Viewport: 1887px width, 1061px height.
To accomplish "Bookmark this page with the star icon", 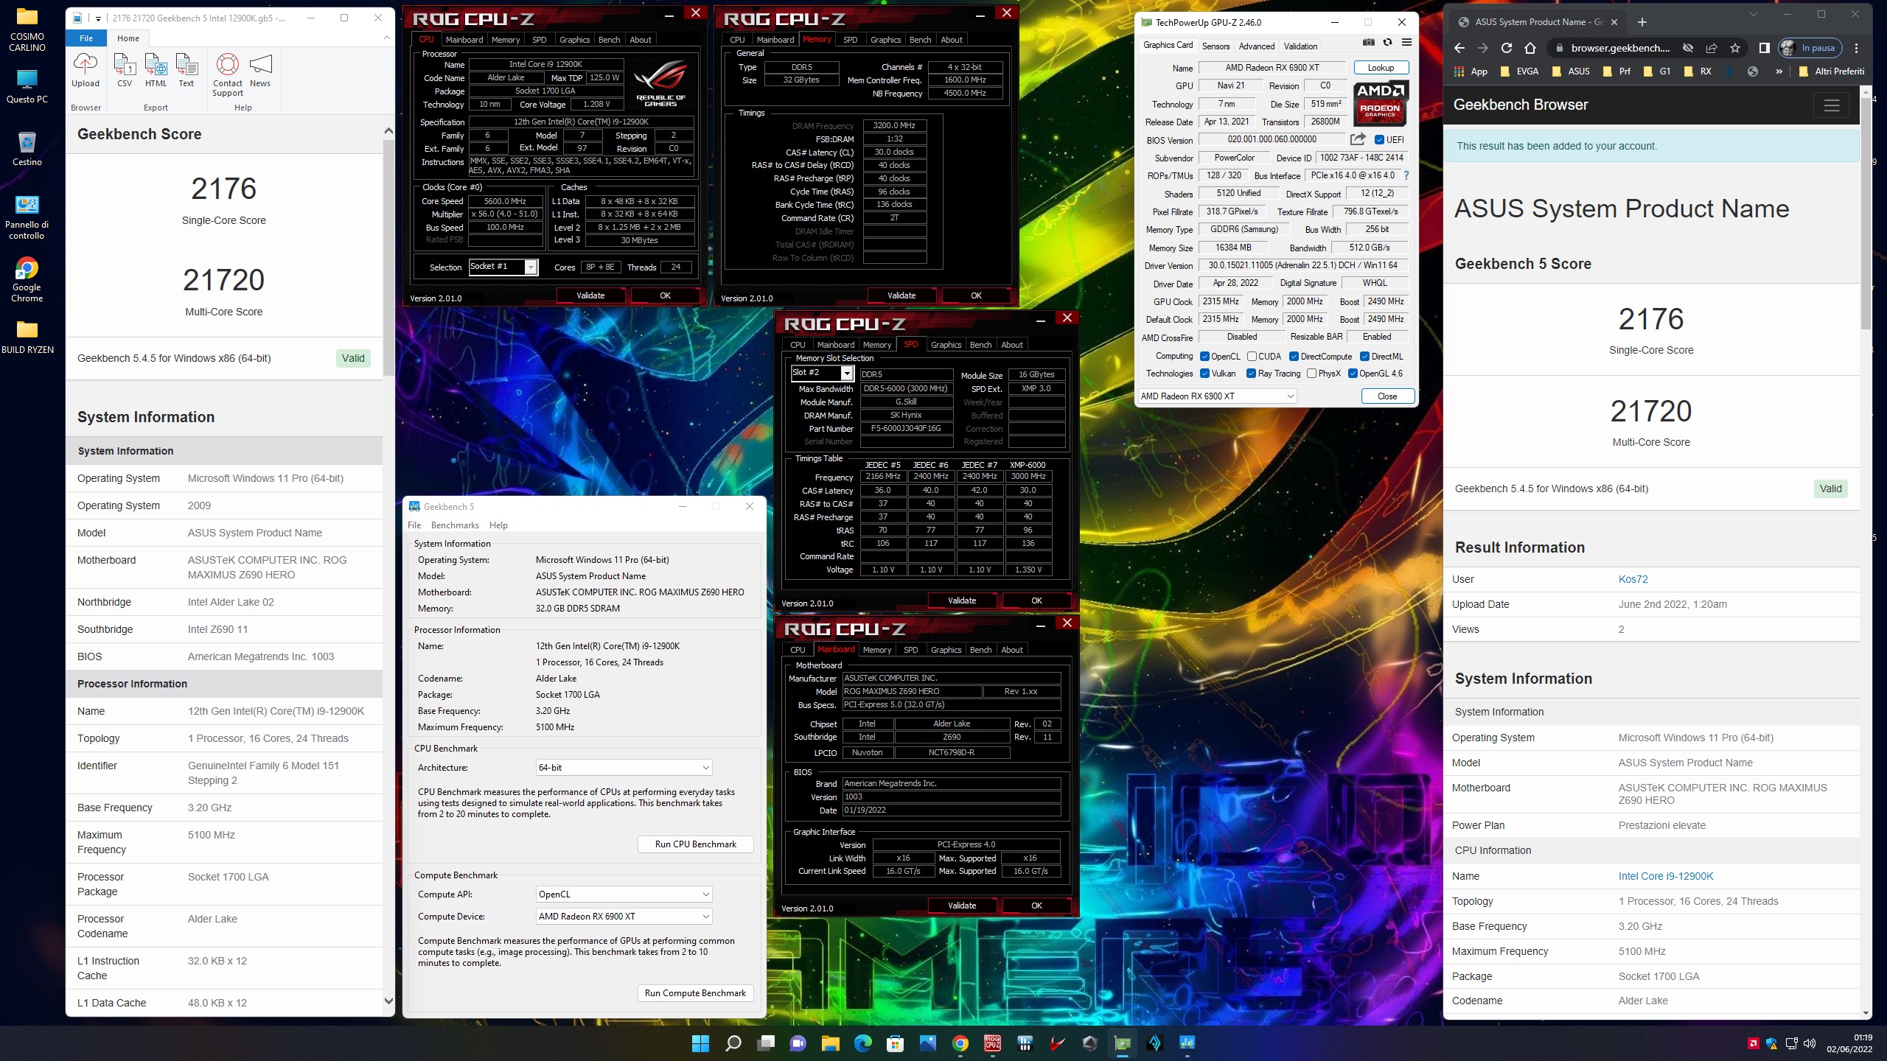I will [1735, 48].
